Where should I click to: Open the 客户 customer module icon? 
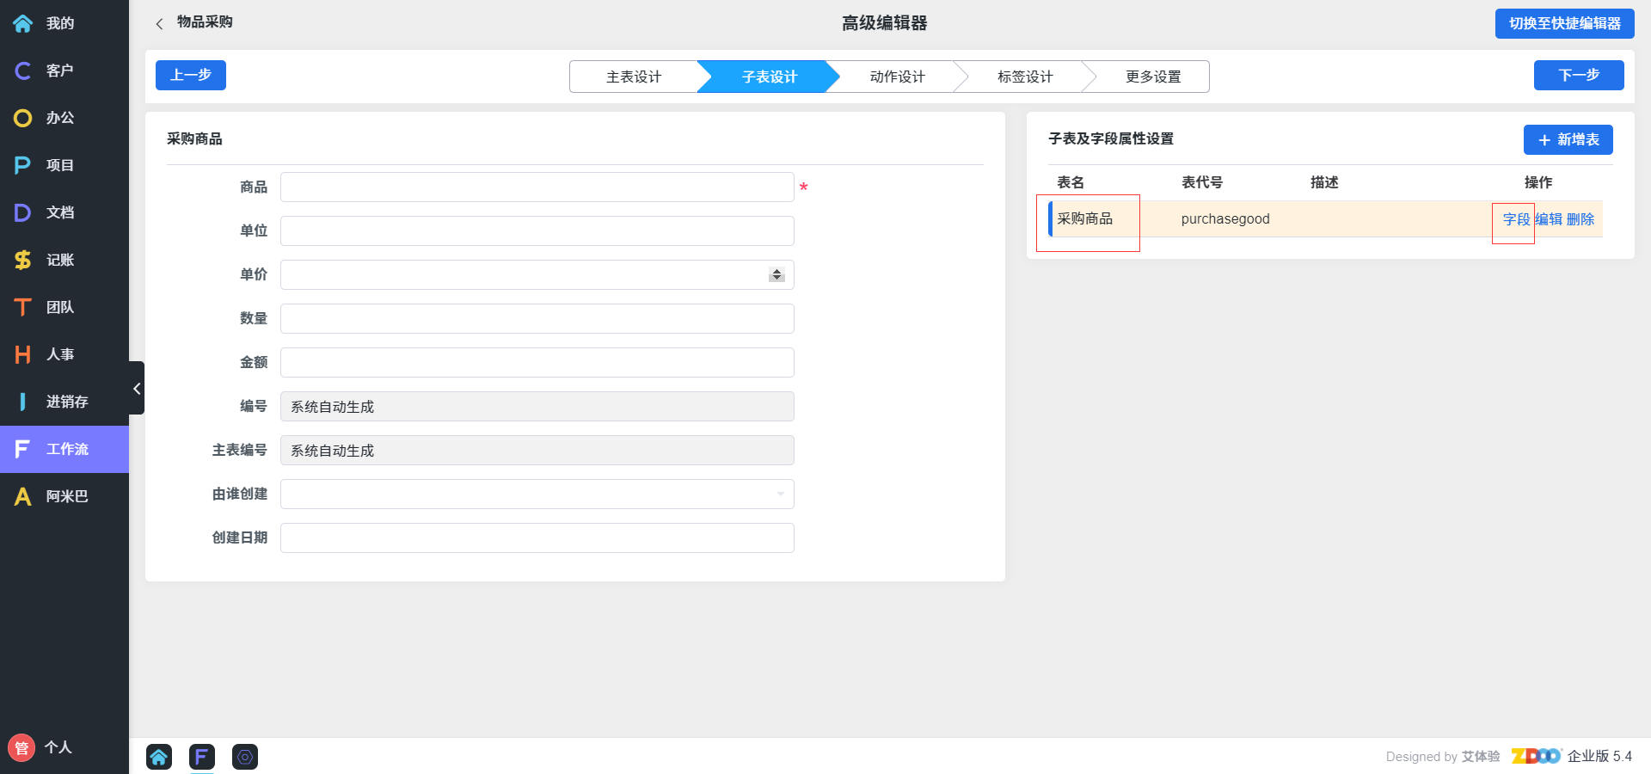[23, 71]
